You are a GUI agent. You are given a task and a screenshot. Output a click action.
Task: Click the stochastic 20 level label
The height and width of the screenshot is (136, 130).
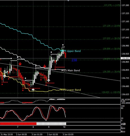point(122,118)
